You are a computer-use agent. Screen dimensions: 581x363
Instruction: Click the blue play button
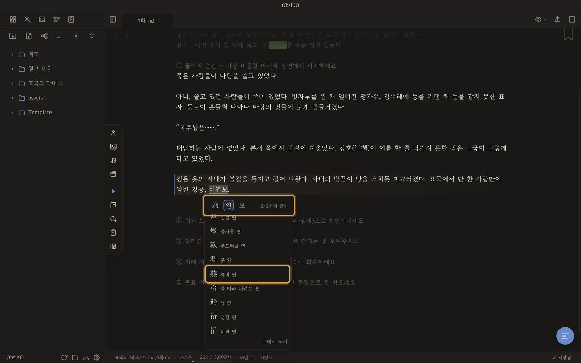(x=113, y=191)
